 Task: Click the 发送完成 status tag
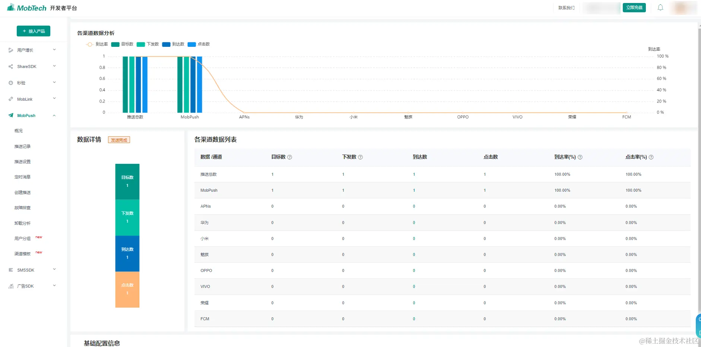[119, 140]
